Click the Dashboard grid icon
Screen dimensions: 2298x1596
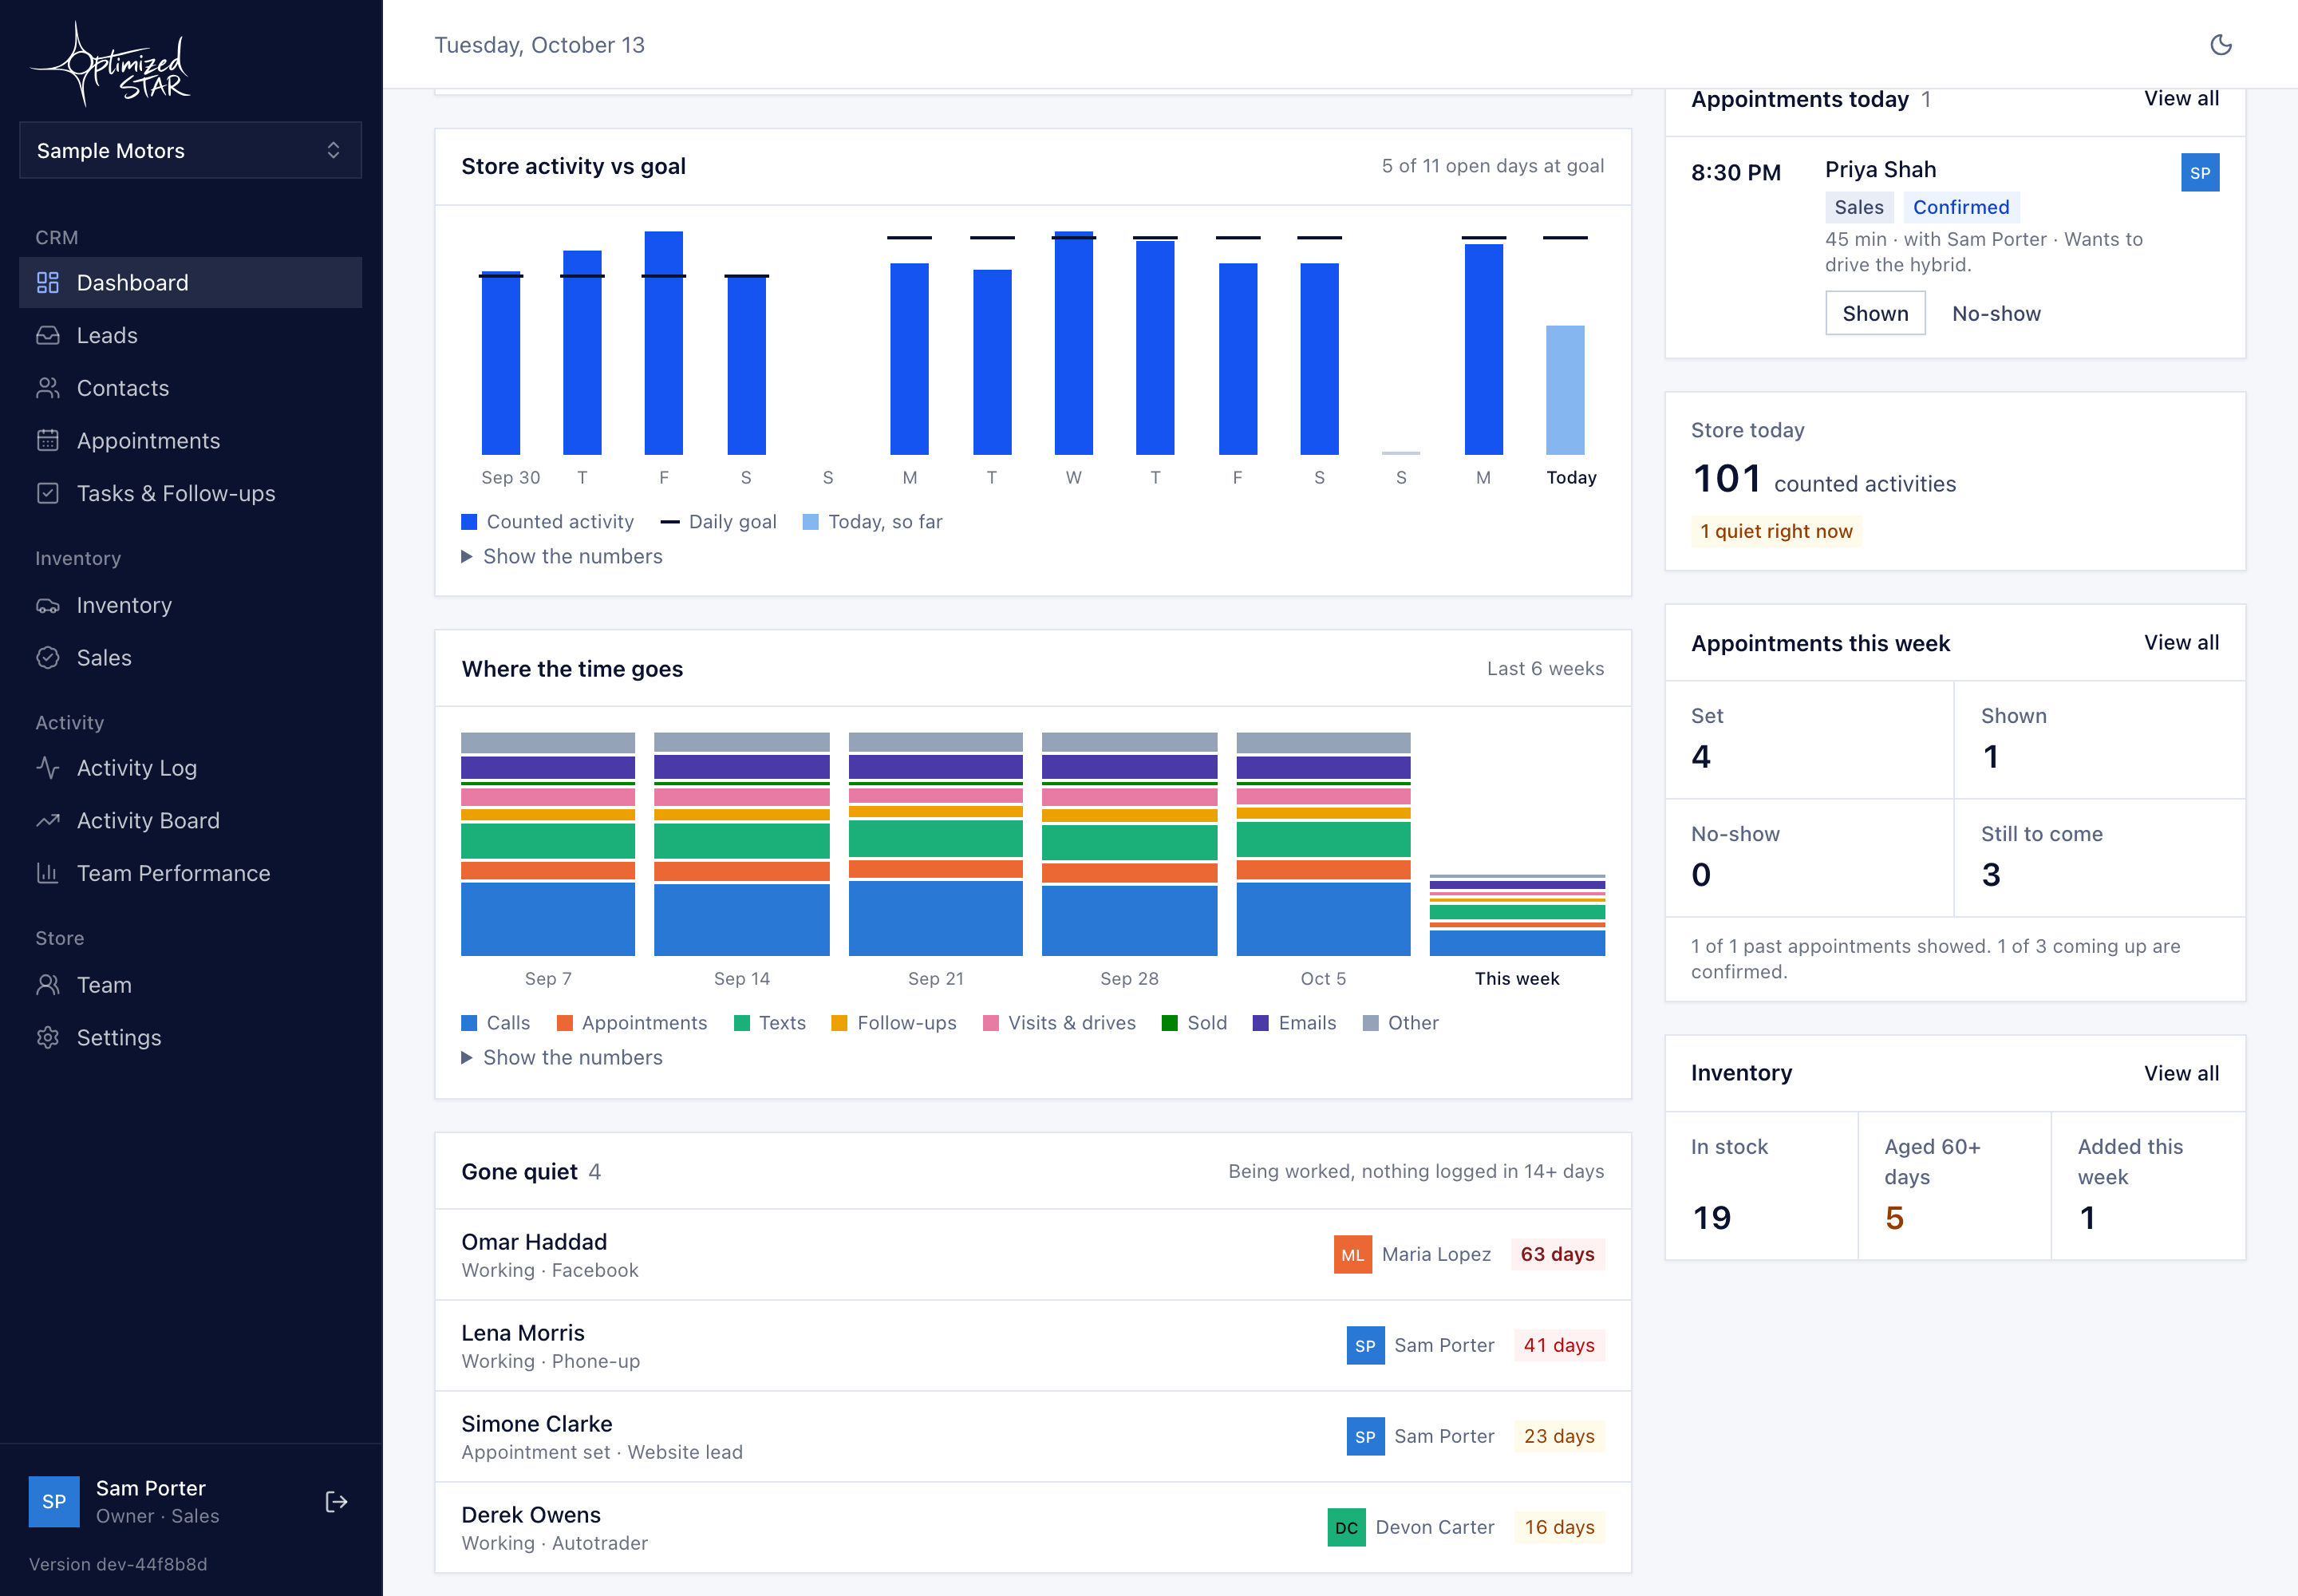[x=48, y=283]
